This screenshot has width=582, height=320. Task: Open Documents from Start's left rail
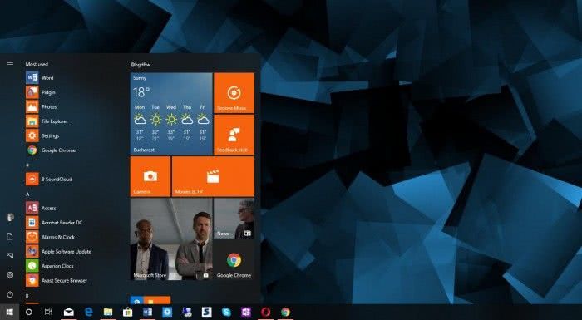(x=10, y=237)
